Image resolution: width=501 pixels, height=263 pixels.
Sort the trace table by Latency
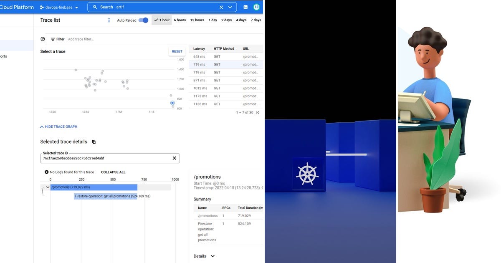coord(199,48)
